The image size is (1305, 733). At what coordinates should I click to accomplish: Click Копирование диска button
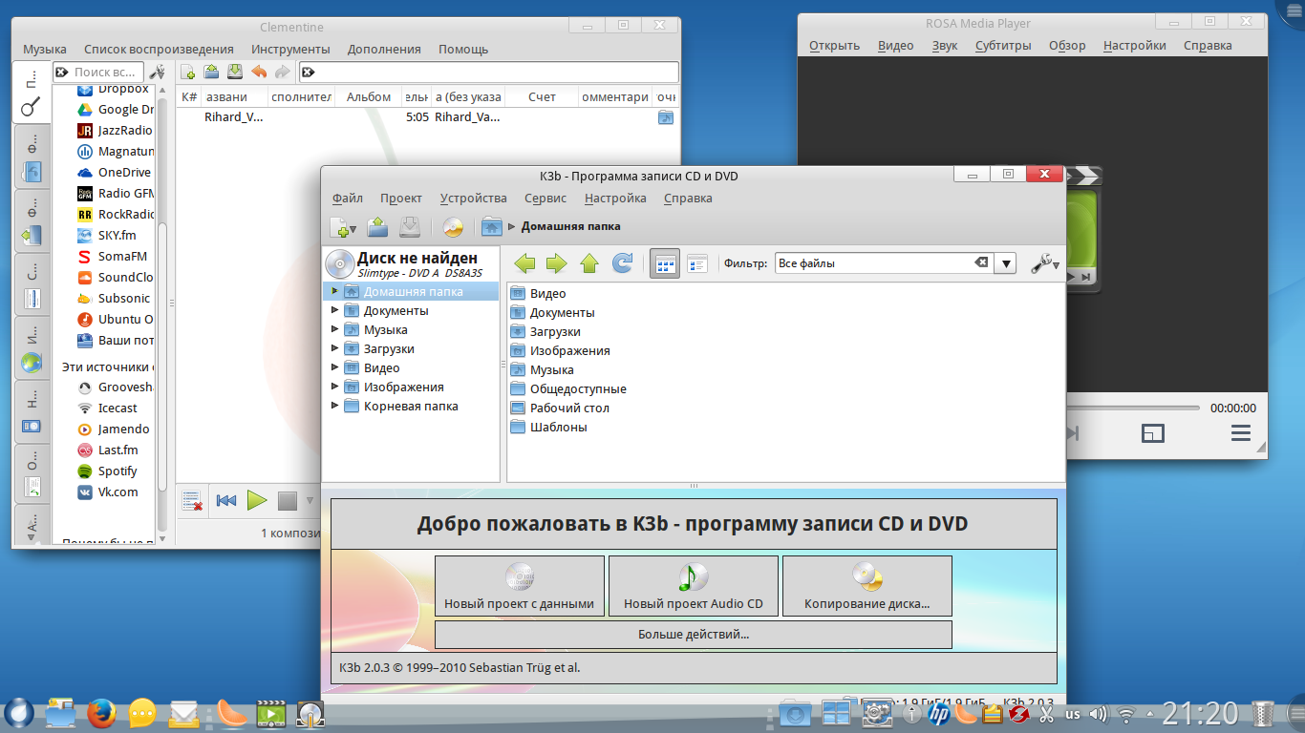point(867,586)
